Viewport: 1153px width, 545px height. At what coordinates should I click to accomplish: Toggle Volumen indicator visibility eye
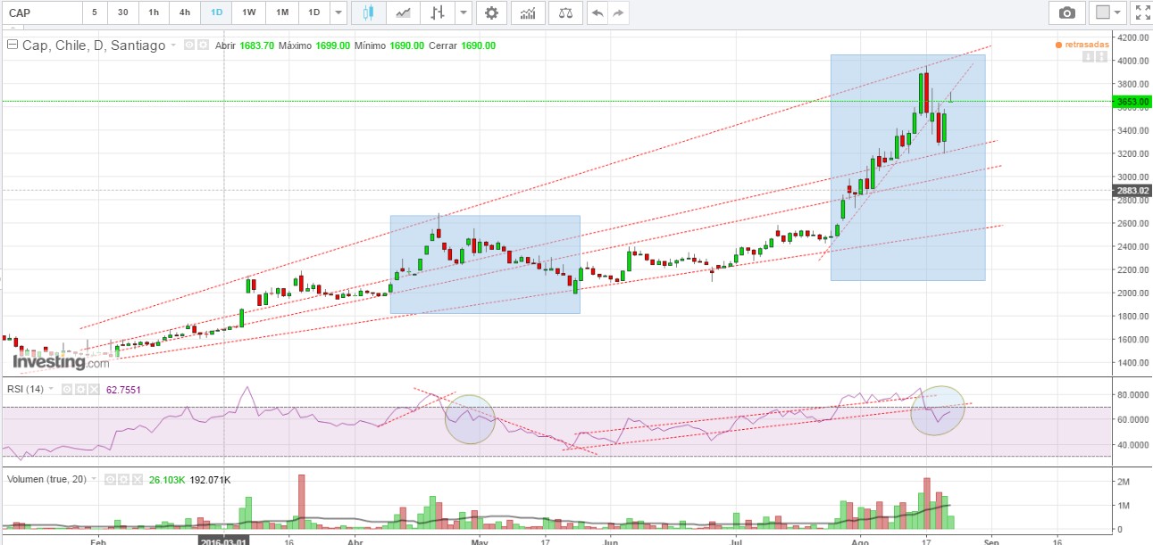point(110,479)
